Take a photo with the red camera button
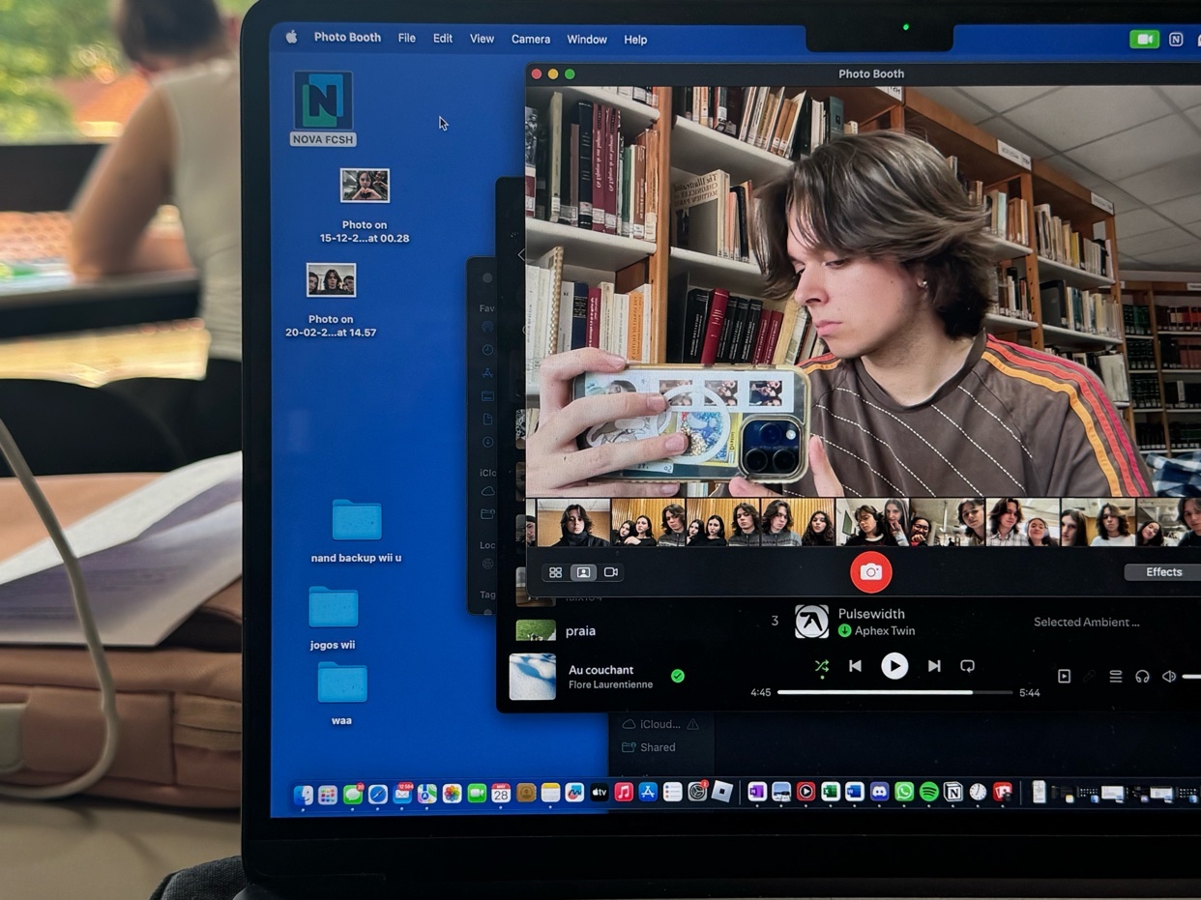Image resolution: width=1201 pixels, height=900 pixels. coord(870,572)
